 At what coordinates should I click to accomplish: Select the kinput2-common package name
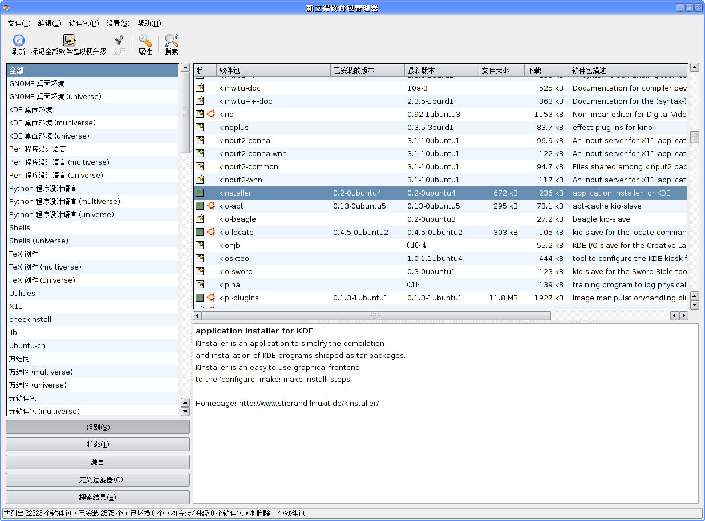click(x=249, y=167)
